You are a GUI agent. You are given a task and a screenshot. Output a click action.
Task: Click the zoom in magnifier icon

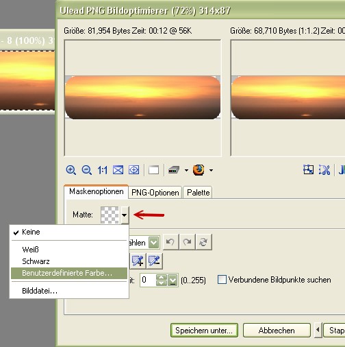(x=71, y=170)
